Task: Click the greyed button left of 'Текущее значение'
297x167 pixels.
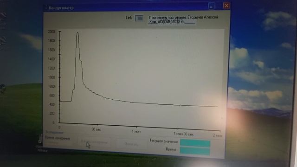Action: click(x=131, y=144)
